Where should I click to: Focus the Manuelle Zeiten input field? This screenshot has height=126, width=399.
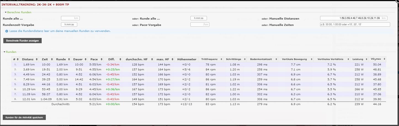355,24
